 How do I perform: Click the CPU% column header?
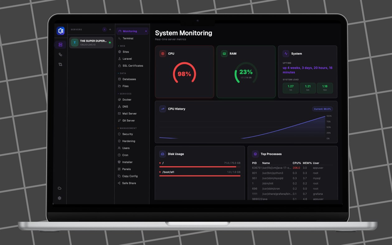[297, 163]
